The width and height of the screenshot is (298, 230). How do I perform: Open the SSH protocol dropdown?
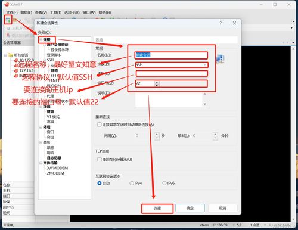coord(172,65)
